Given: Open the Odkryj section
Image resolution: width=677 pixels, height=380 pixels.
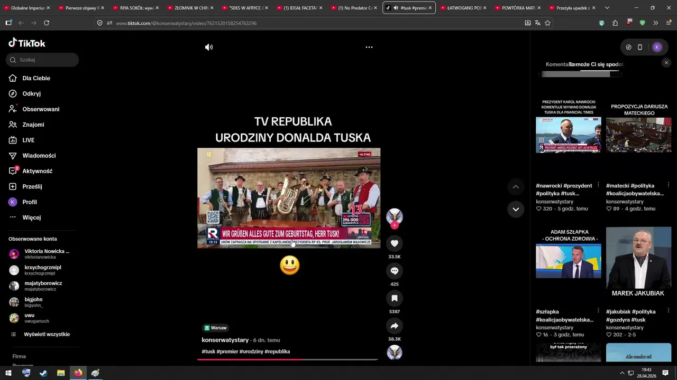Looking at the screenshot, I should pyautogui.click(x=32, y=93).
